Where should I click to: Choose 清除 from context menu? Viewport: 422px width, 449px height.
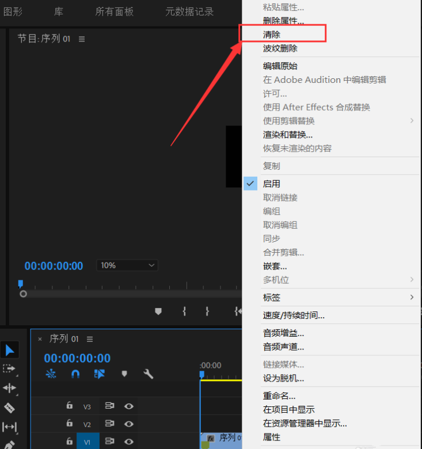(272, 35)
